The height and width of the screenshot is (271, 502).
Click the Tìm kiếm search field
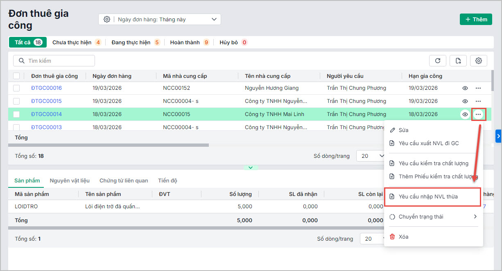tap(54, 61)
